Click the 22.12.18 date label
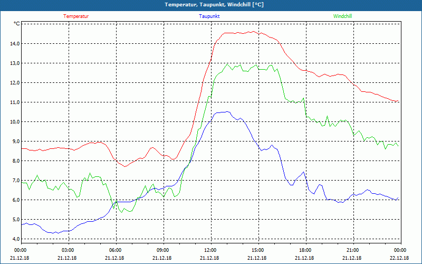The height and width of the screenshot is (264, 422). [399, 258]
